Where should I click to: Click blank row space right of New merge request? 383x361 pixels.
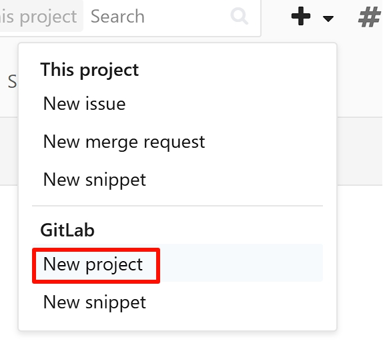[x=264, y=142]
